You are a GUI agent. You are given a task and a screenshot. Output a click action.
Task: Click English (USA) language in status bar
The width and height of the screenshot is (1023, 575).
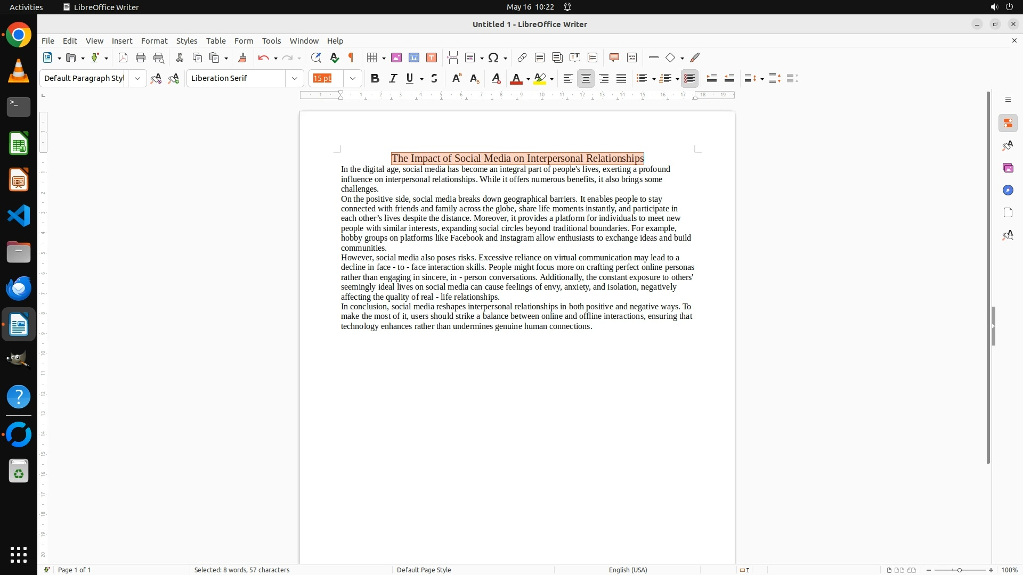[628, 570]
